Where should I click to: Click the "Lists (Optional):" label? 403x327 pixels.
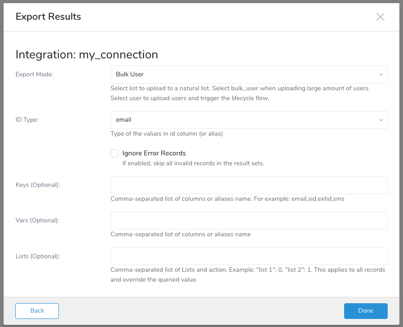click(x=38, y=256)
